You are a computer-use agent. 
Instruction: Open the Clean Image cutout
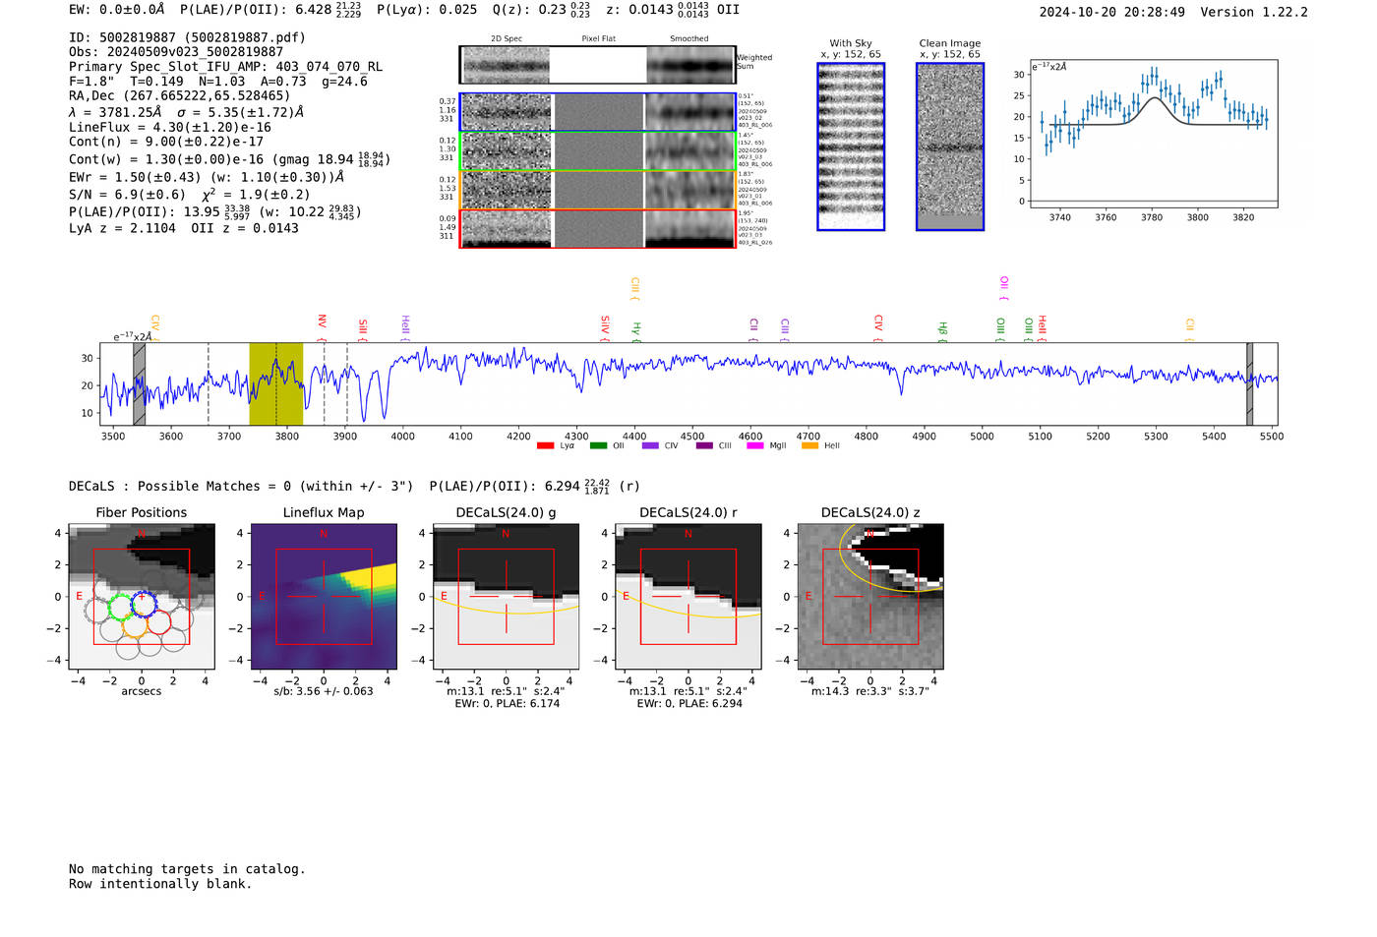(950, 146)
